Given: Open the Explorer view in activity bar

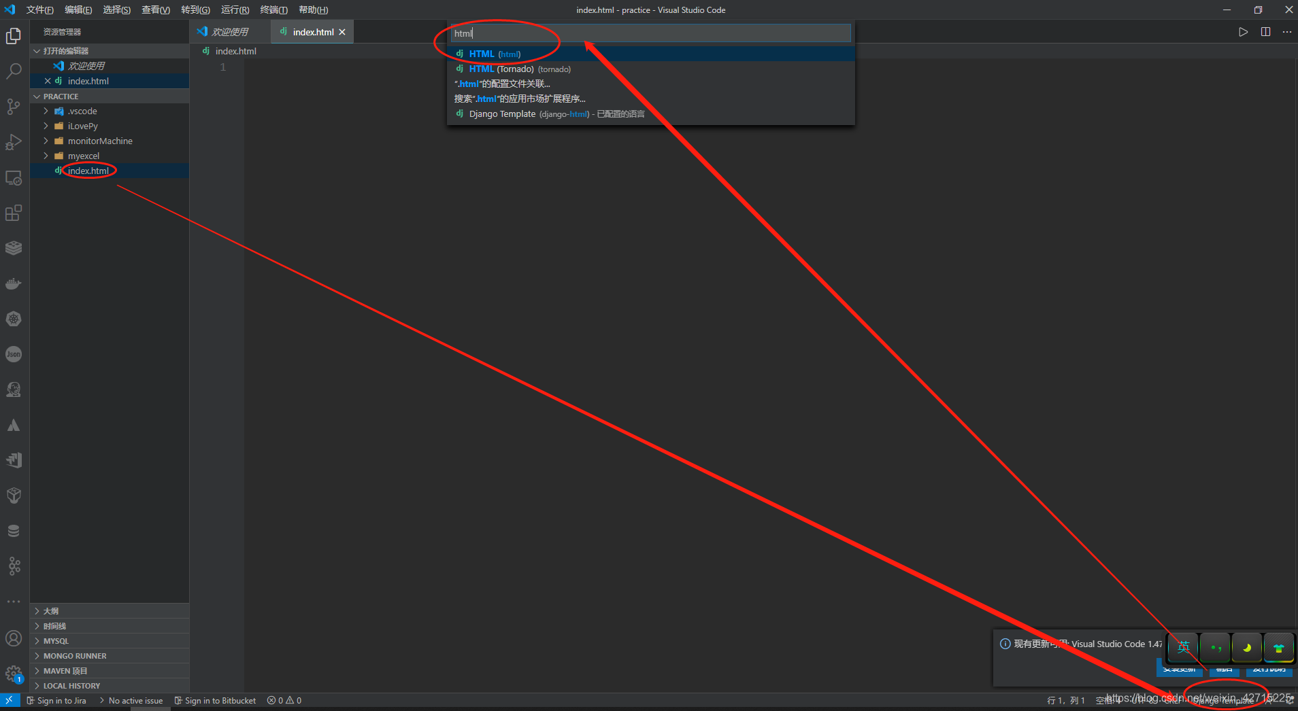Looking at the screenshot, I should [x=14, y=36].
